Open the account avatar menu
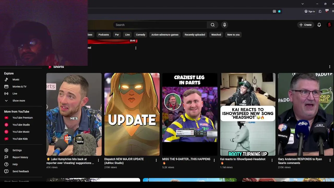 (x=329, y=25)
